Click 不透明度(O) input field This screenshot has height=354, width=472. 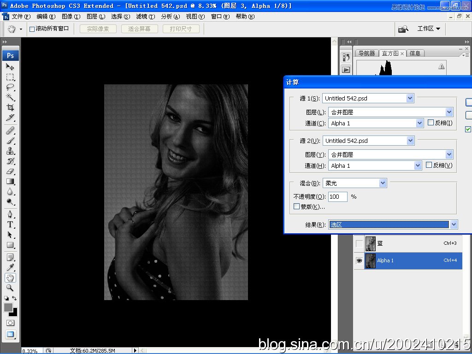337,196
